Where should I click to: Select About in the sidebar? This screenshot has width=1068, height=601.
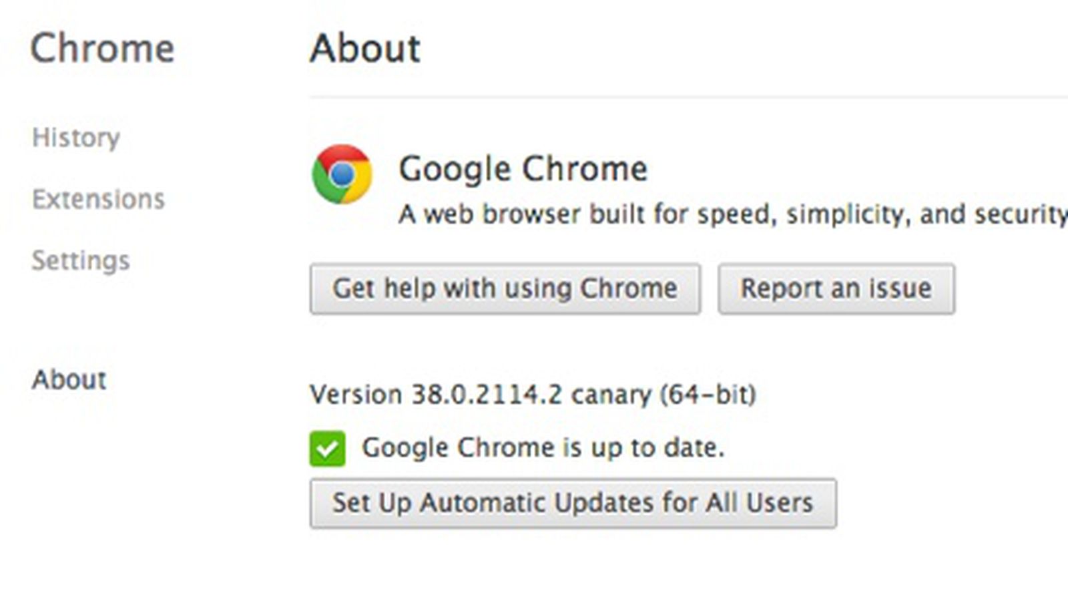[69, 379]
